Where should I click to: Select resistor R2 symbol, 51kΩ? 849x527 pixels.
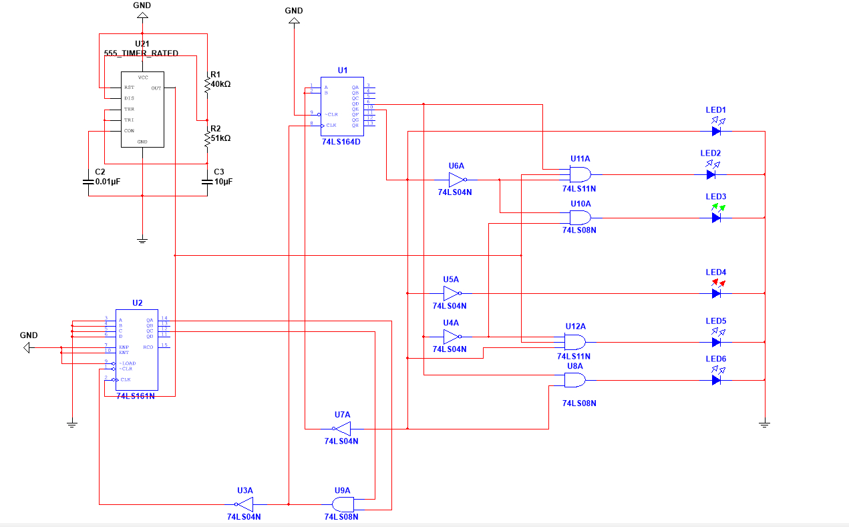click(x=206, y=138)
